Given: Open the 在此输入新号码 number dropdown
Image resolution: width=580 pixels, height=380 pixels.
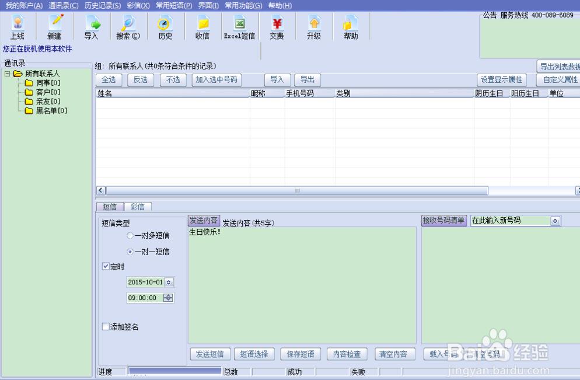Looking at the screenshot, I should (x=555, y=221).
